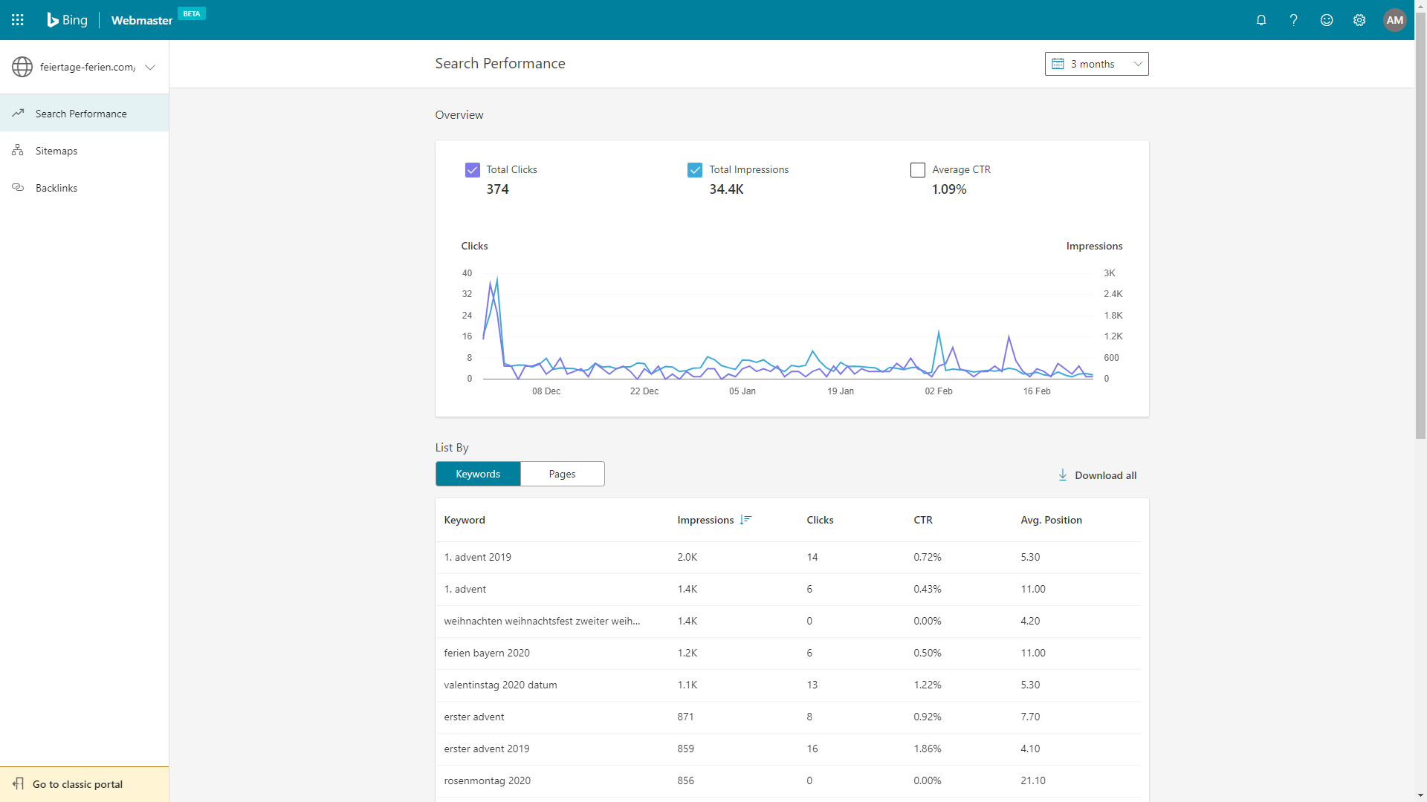
Task: Enable the Average CTR checkbox
Action: coord(918,170)
